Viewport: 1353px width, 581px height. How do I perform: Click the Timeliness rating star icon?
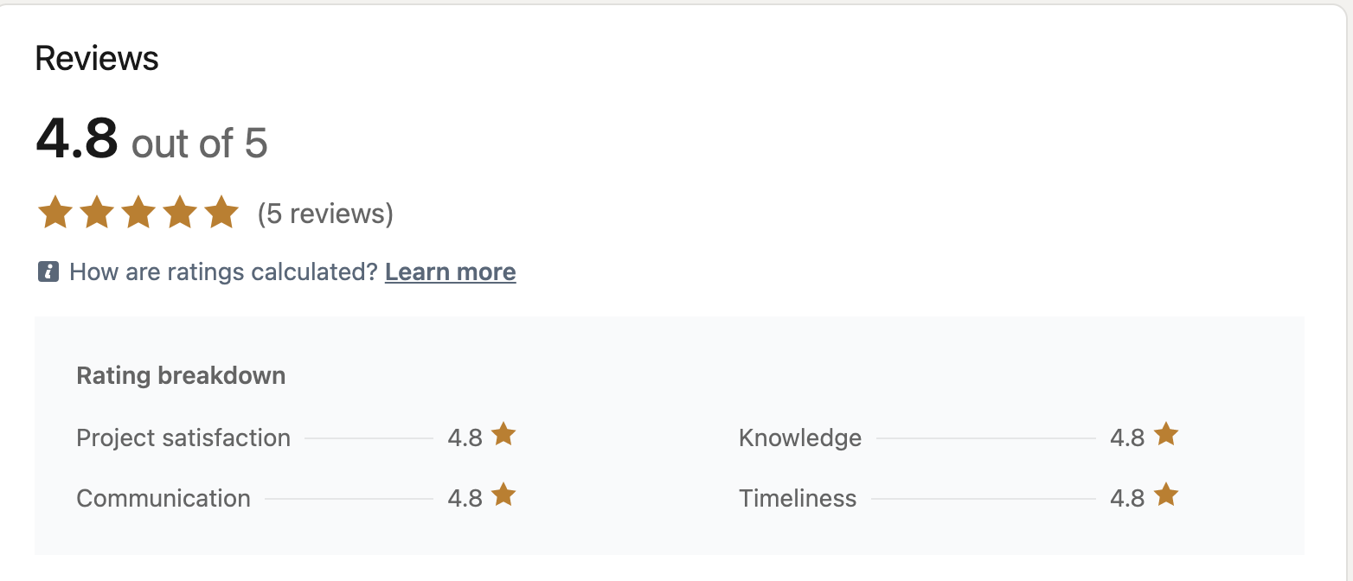[x=1166, y=495]
